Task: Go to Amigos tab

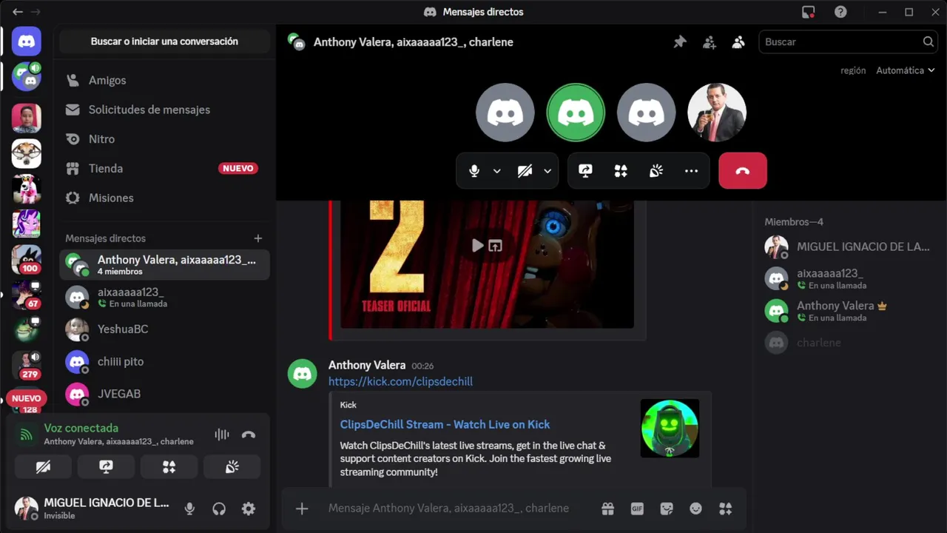Action: (x=164, y=80)
